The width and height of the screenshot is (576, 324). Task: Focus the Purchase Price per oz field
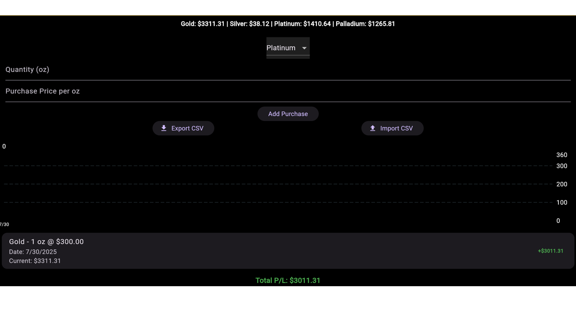[x=288, y=91]
